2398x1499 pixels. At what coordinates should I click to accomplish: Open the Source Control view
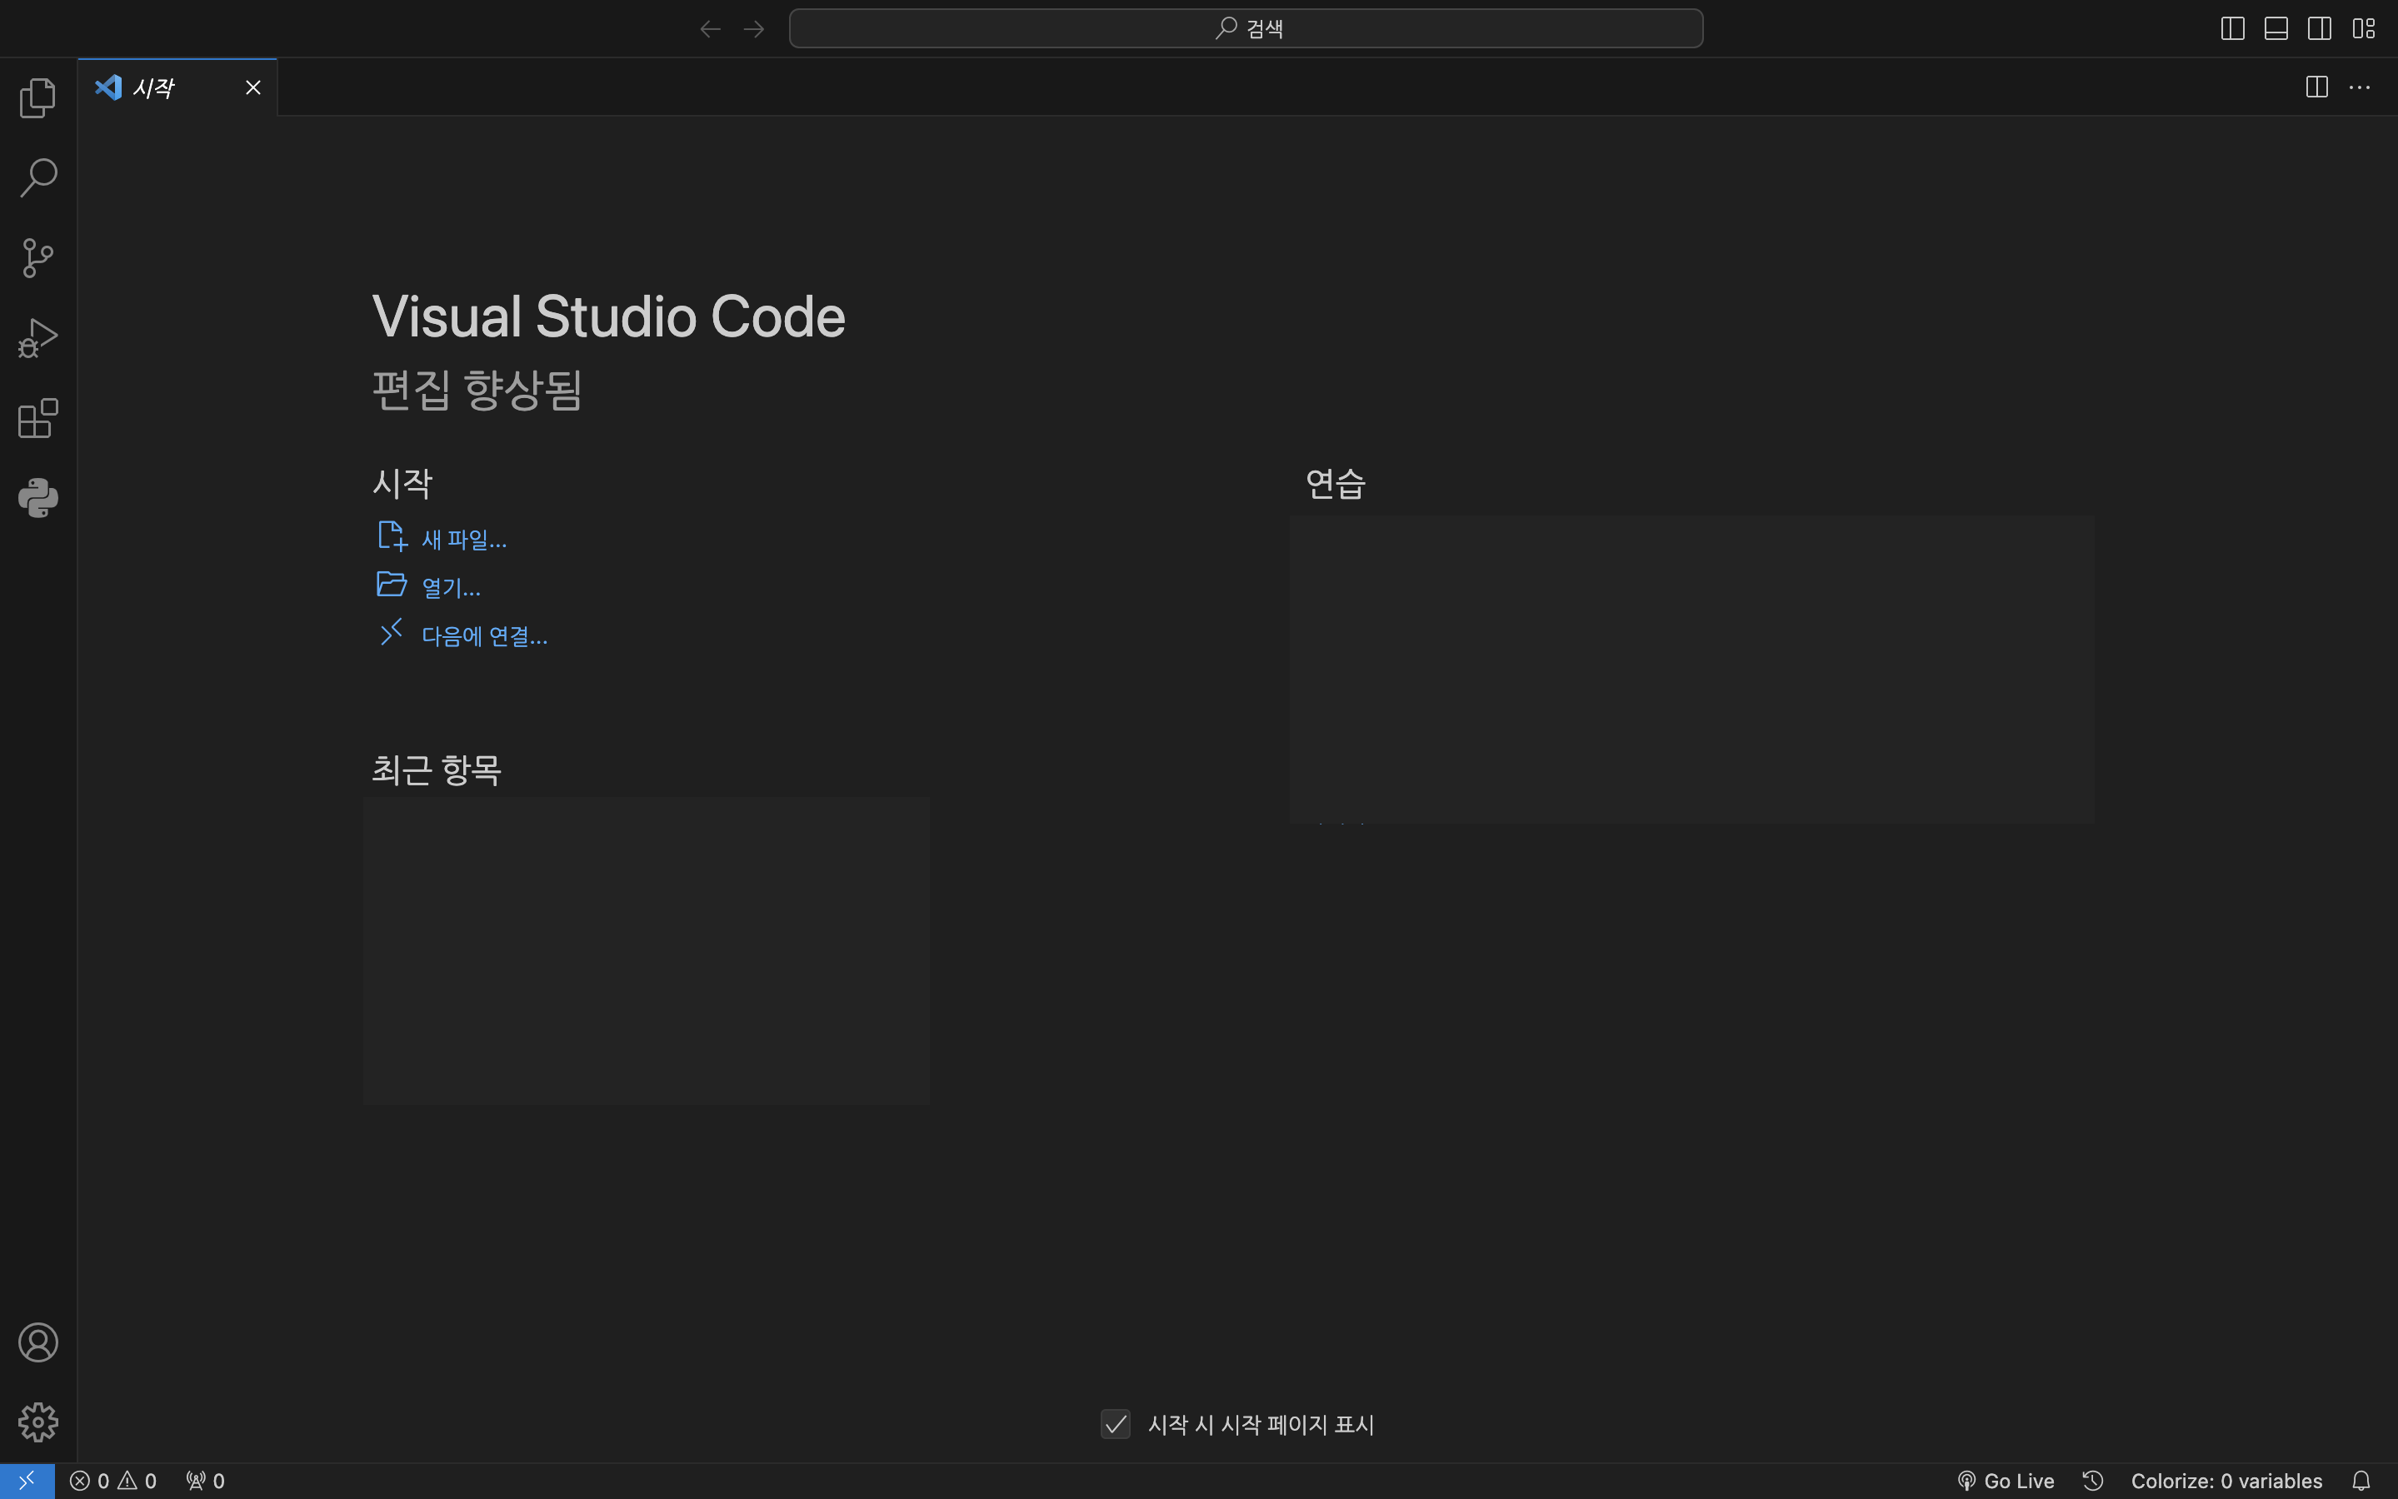(37, 258)
